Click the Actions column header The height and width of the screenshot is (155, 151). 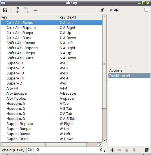tap(130, 70)
